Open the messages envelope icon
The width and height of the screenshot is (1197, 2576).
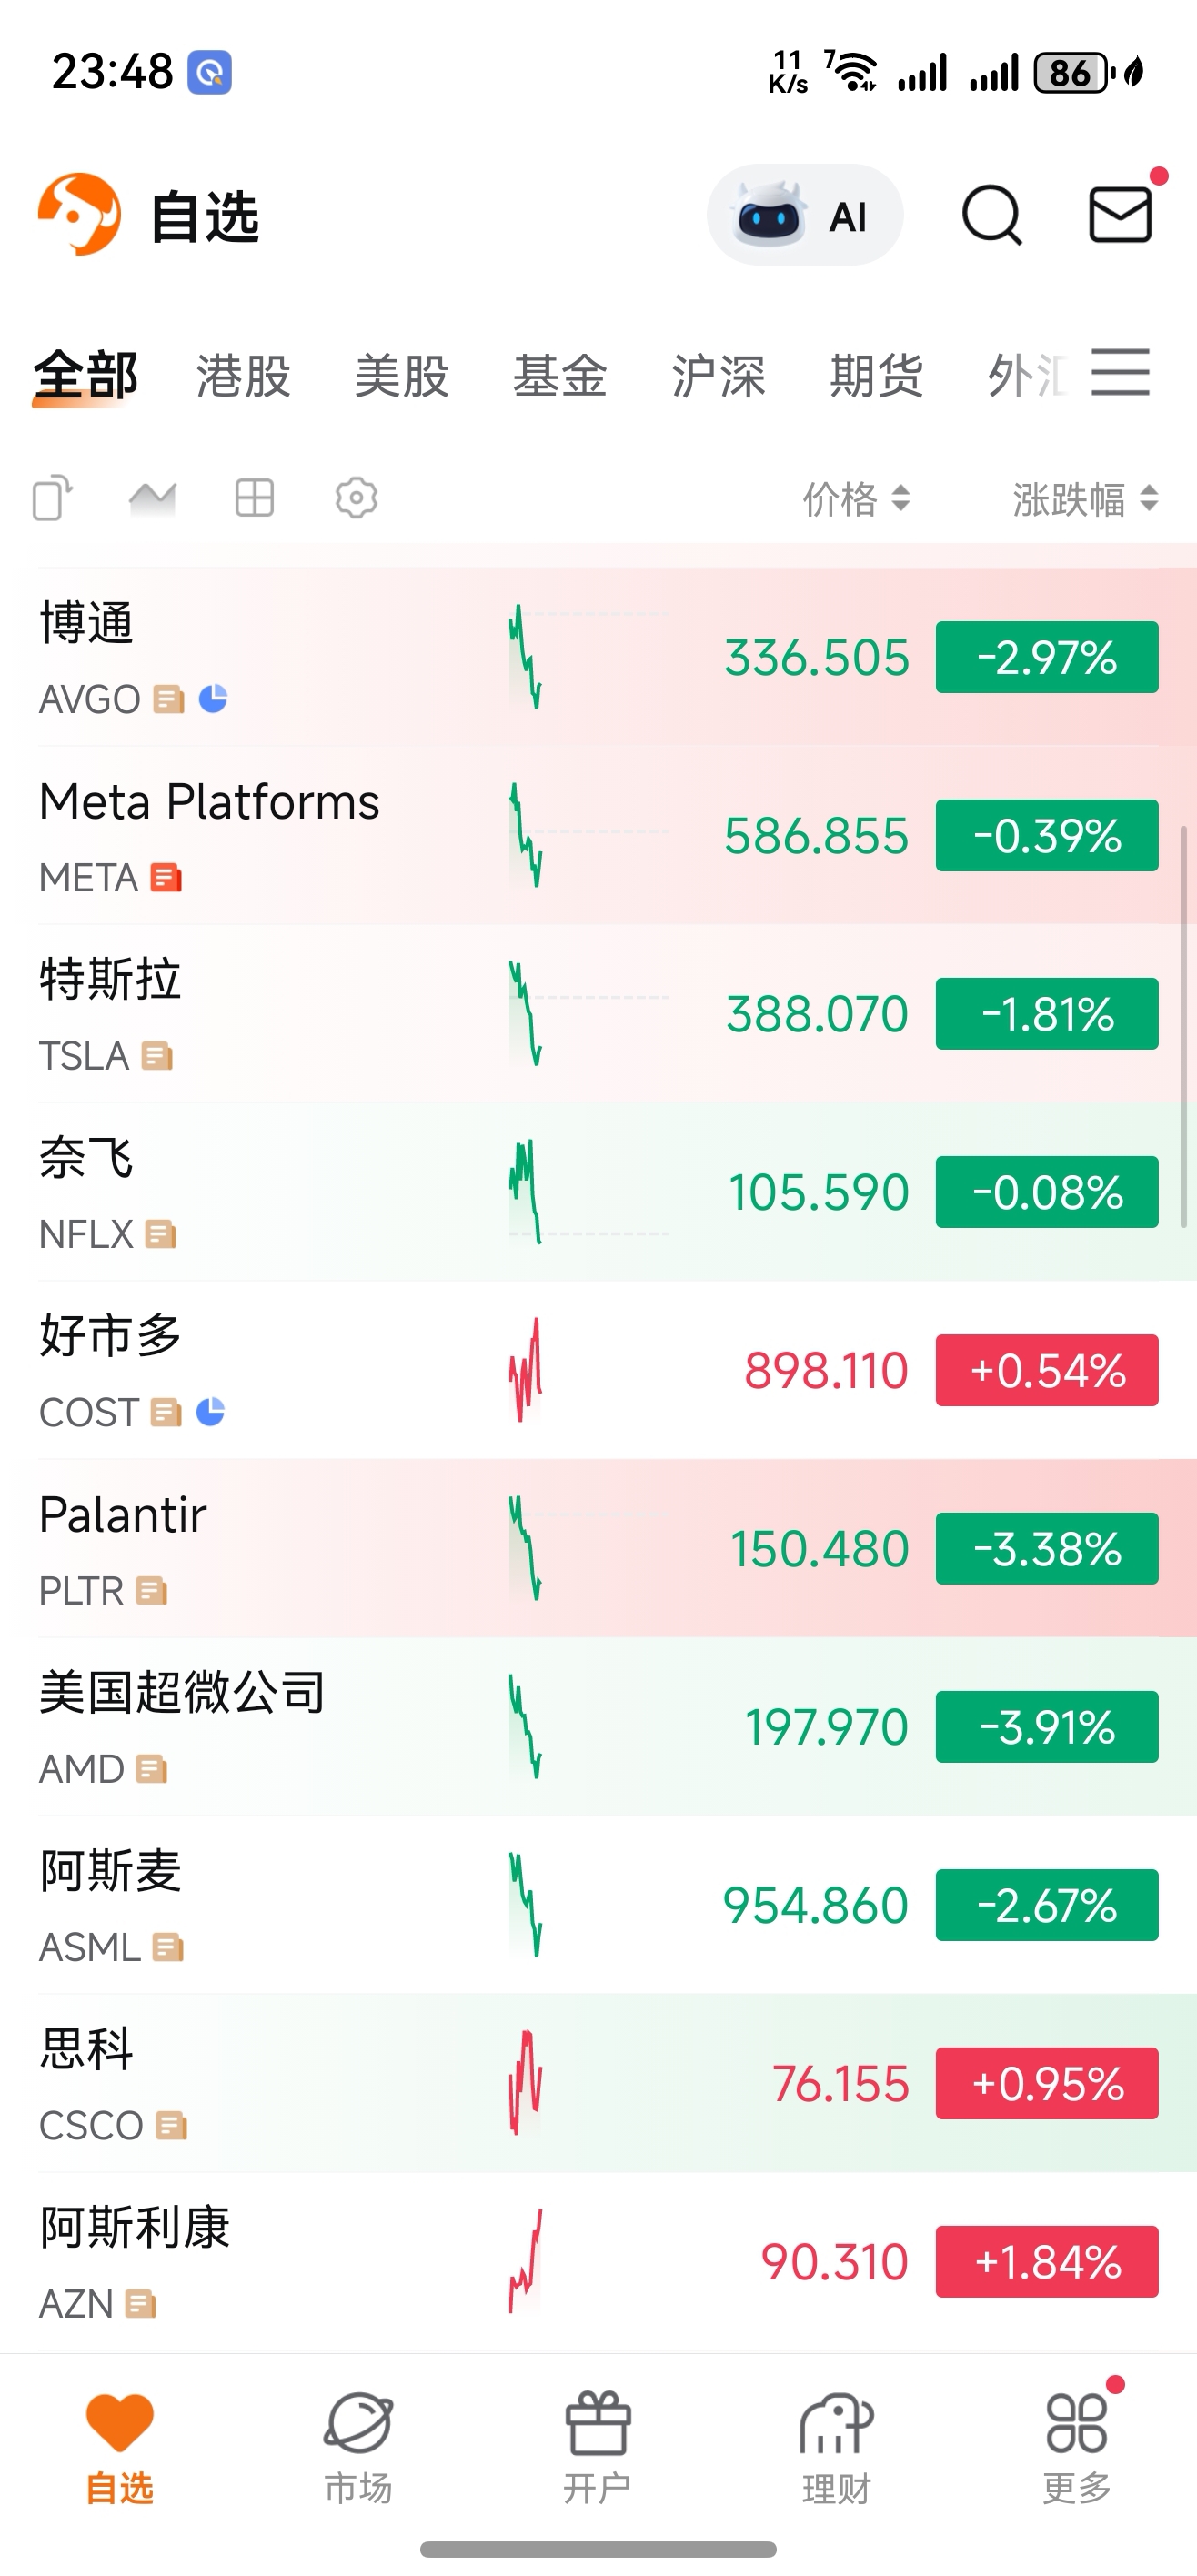coord(1120,214)
